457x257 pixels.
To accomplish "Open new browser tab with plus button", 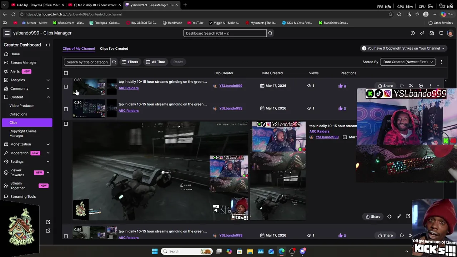I will [185, 5].
